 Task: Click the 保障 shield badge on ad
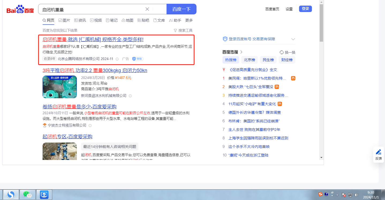click(x=138, y=59)
